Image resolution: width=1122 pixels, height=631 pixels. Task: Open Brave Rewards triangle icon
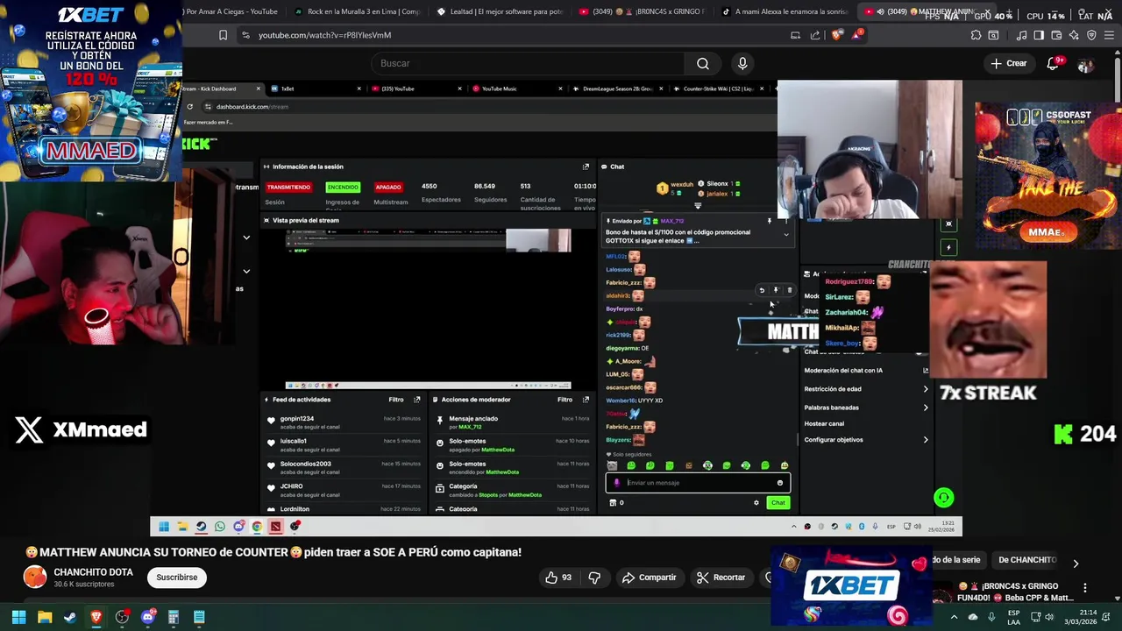857,35
